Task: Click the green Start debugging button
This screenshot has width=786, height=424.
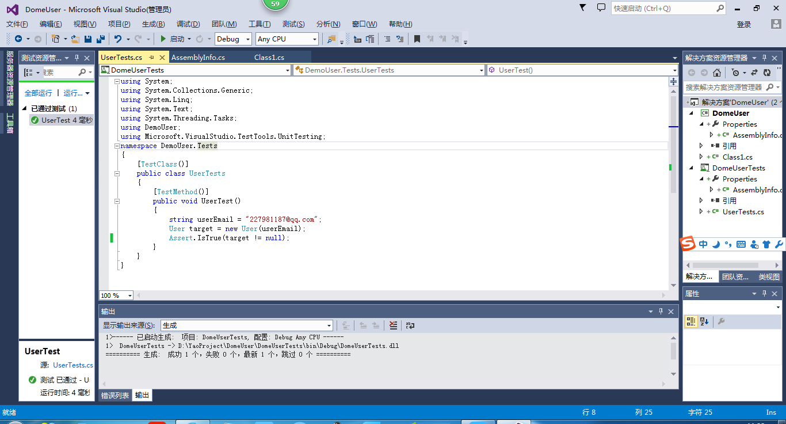Action: (x=163, y=39)
